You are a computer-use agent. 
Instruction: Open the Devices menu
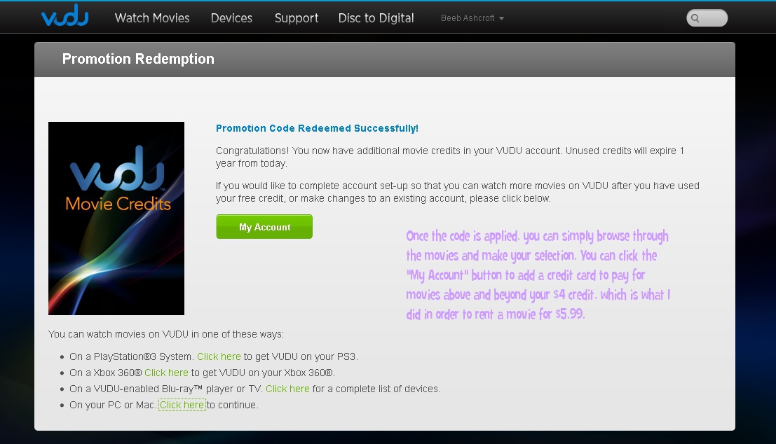[231, 18]
